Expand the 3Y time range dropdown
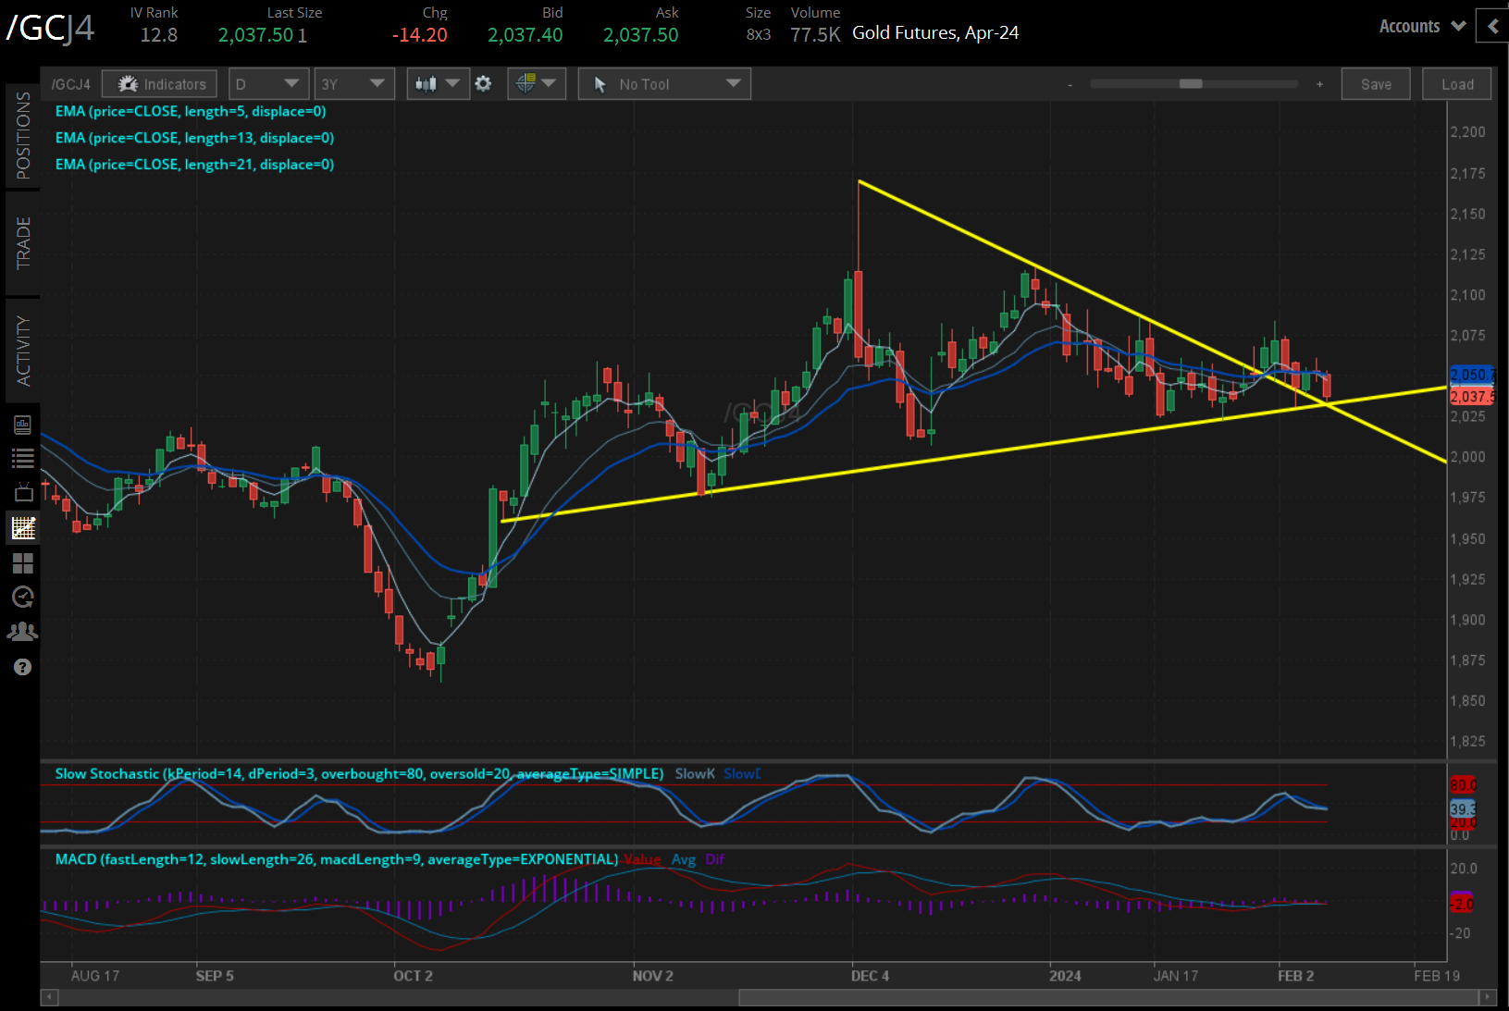The width and height of the screenshot is (1509, 1011). pyautogui.click(x=354, y=83)
